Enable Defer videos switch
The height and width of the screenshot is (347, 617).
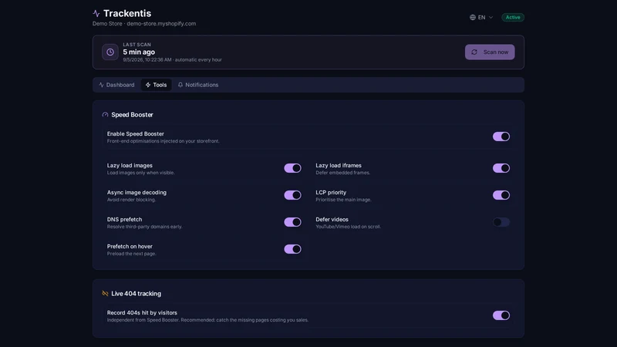501,222
